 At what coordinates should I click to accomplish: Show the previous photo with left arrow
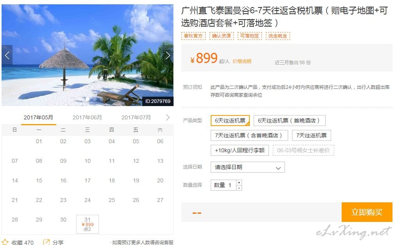pos(7,55)
